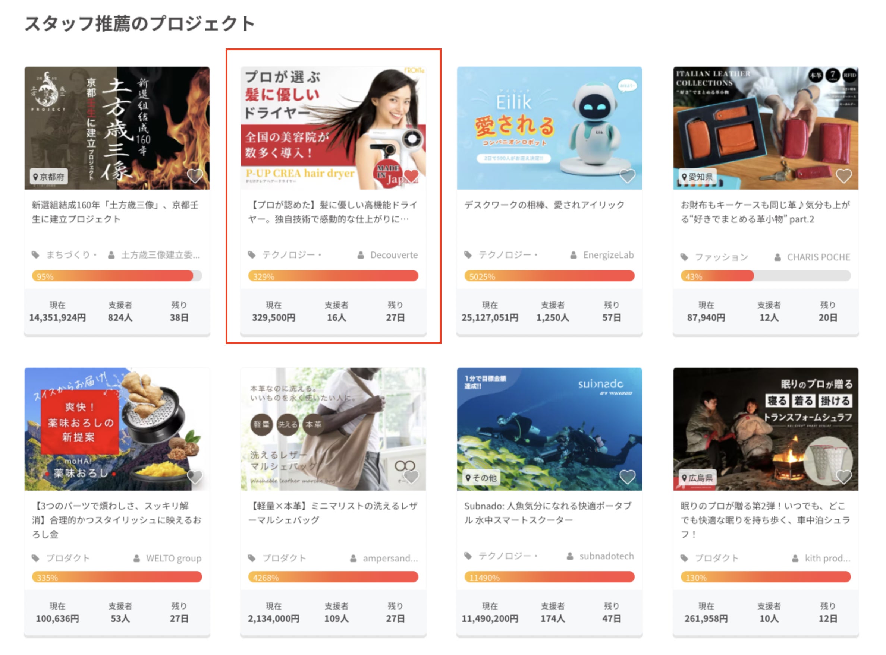Favorite the トランスフォームシュラフ project

[843, 477]
